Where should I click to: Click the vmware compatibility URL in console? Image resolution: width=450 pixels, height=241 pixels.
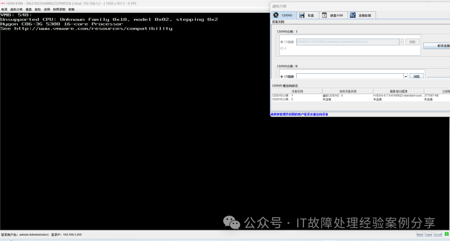[93, 29]
